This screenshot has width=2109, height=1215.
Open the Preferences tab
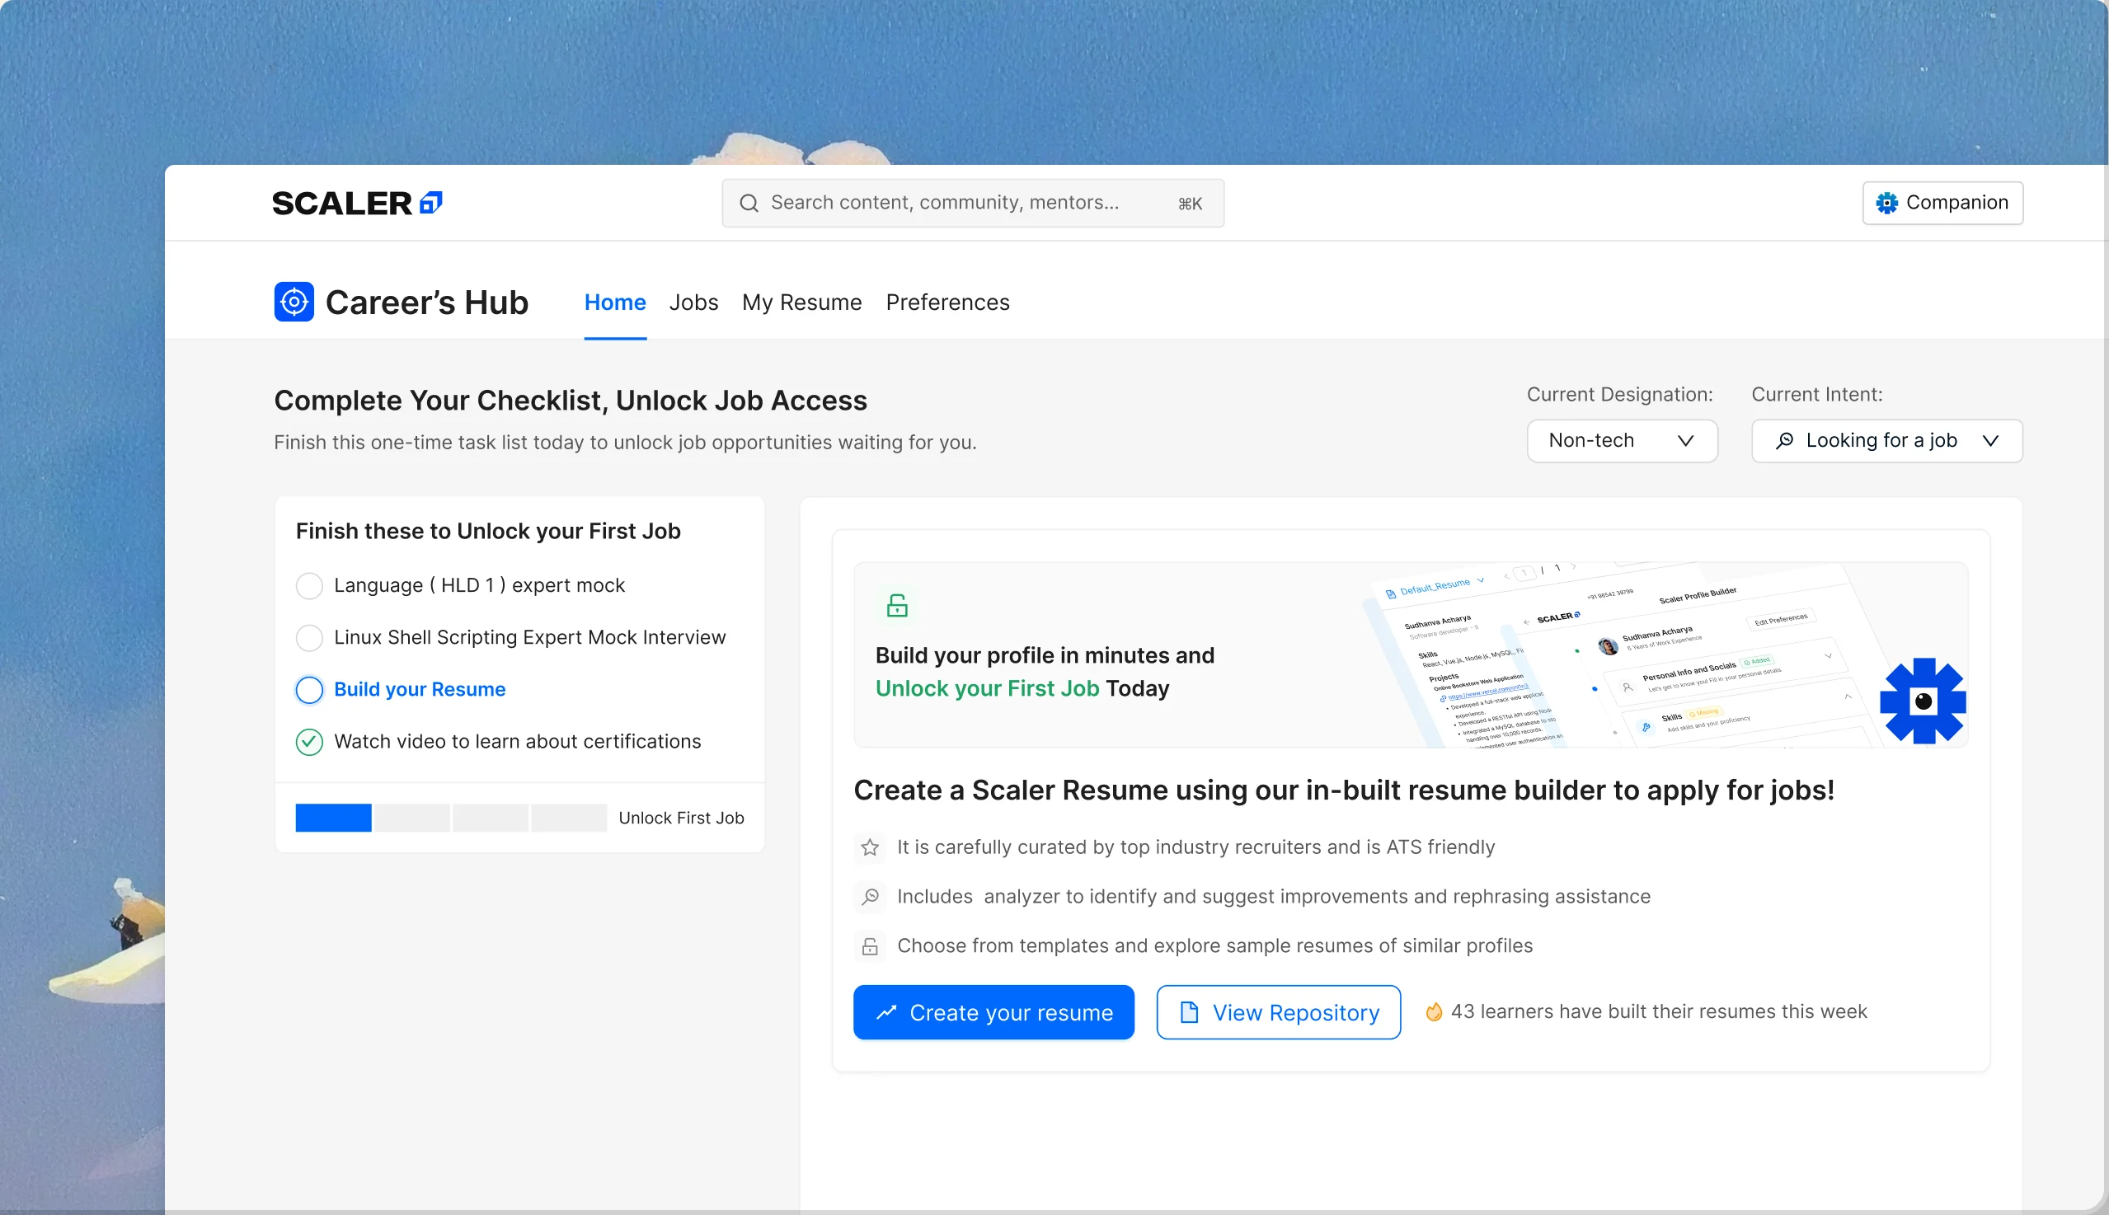pyautogui.click(x=947, y=302)
